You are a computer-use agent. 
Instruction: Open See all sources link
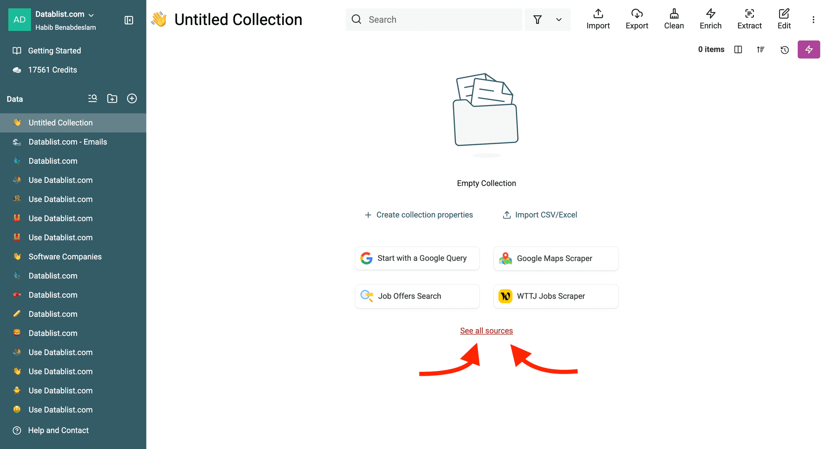point(486,331)
